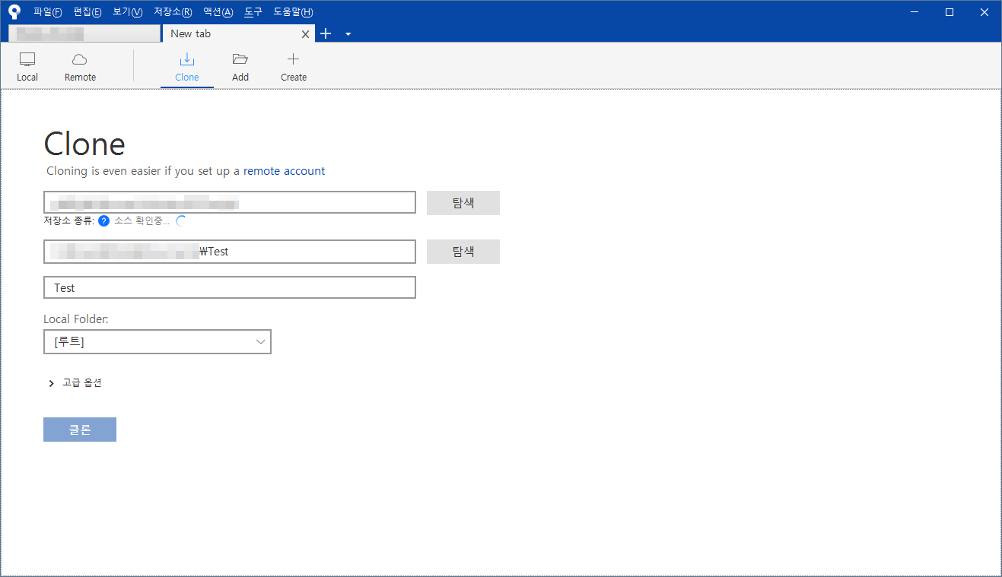Open the 저장소(R) menu
This screenshot has height=577, width=1002.
(x=173, y=12)
